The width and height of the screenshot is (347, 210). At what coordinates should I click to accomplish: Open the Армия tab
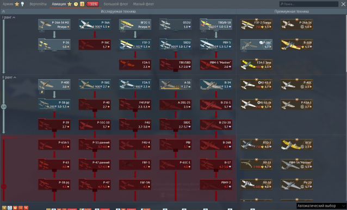[8, 4]
